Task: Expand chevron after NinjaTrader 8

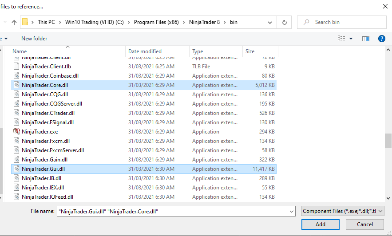Action: tap(225, 22)
